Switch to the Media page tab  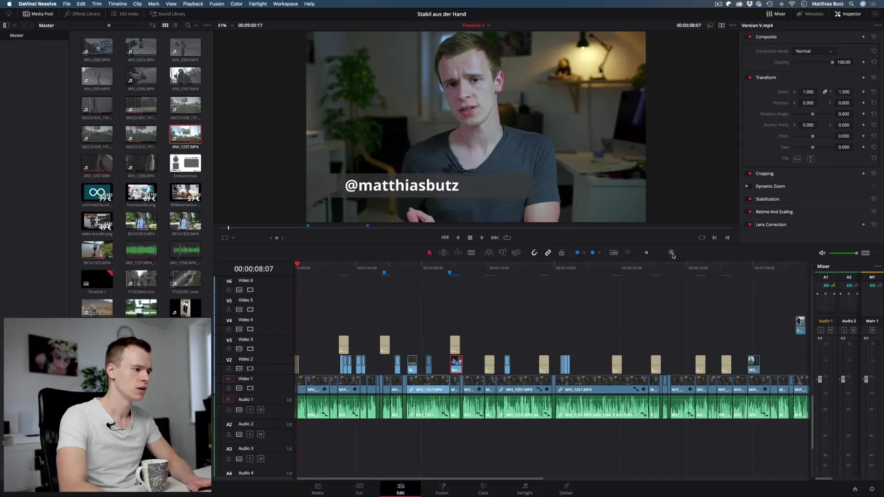pyautogui.click(x=318, y=489)
